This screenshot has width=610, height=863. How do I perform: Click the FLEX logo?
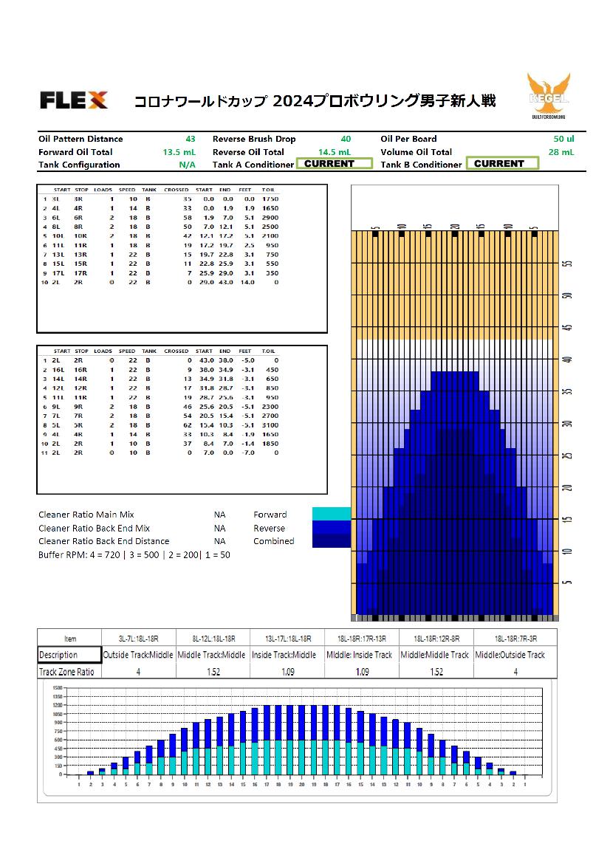[73, 100]
